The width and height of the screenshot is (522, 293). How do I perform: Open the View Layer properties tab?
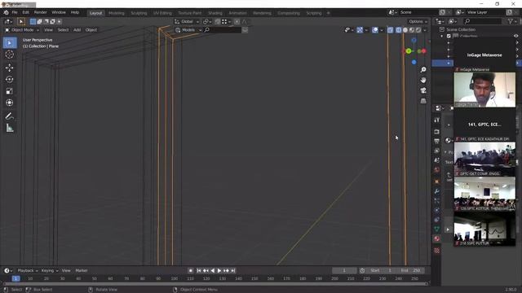pyautogui.click(x=437, y=151)
